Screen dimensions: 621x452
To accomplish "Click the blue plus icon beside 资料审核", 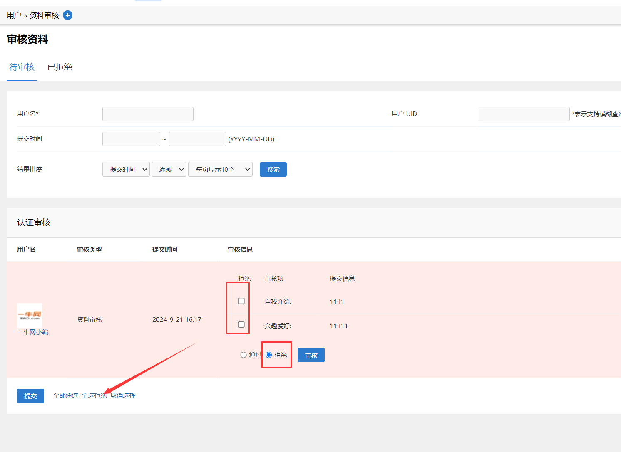I will [67, 15].
